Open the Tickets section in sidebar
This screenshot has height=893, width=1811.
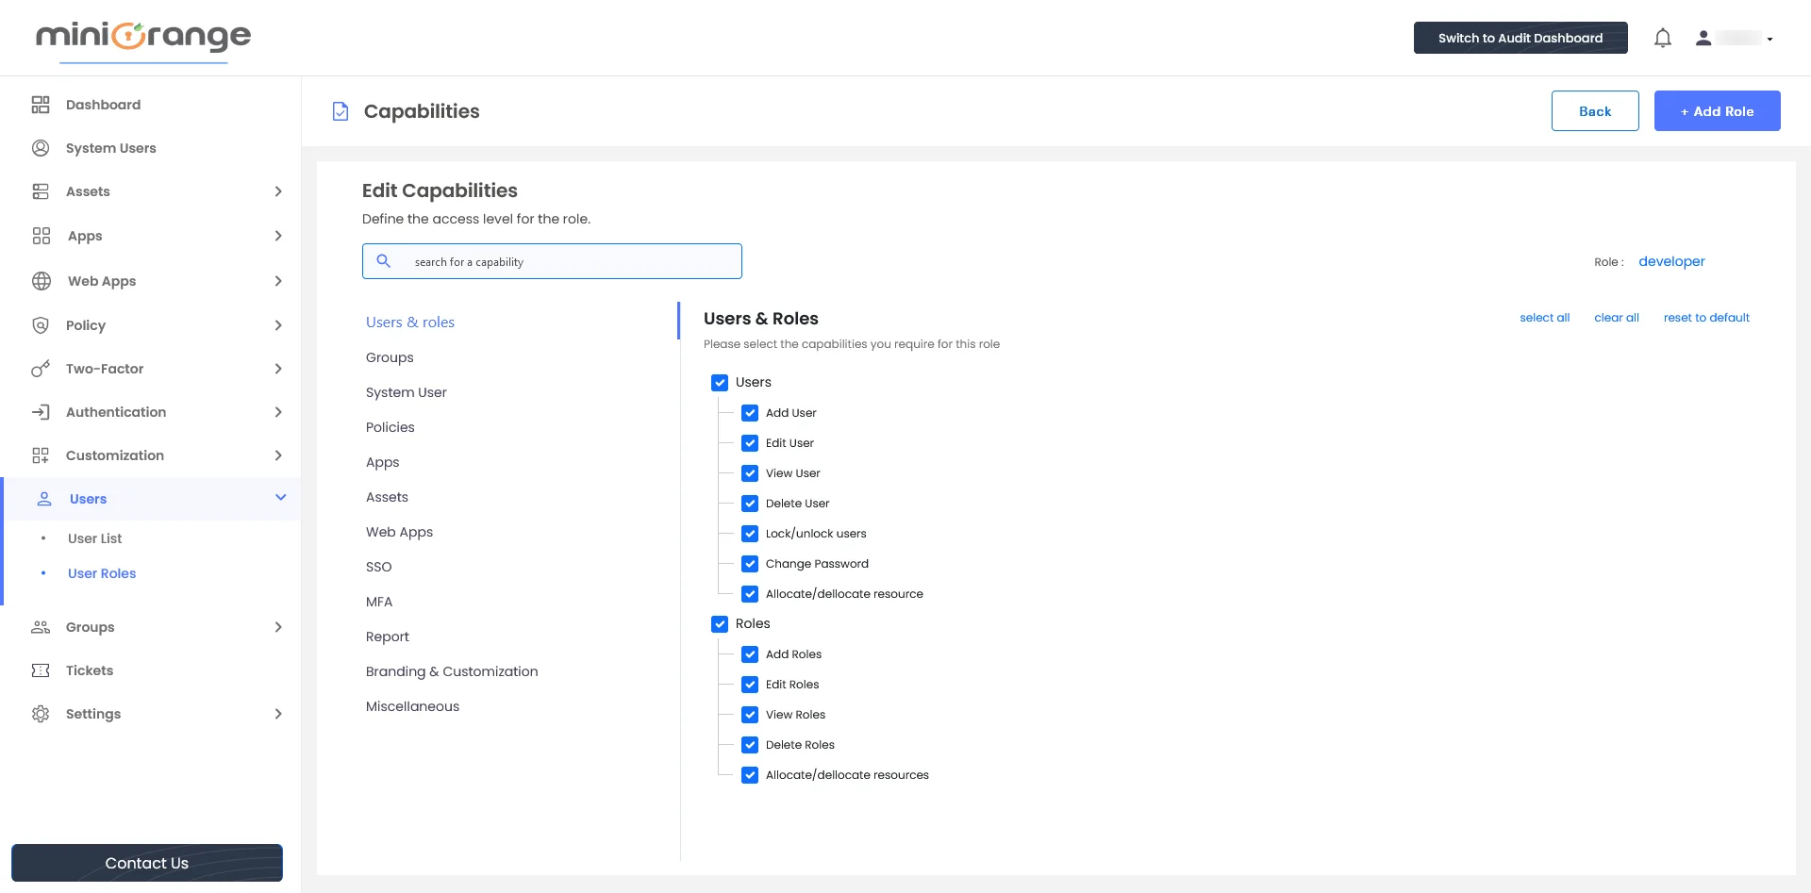(x=90, y=670)
